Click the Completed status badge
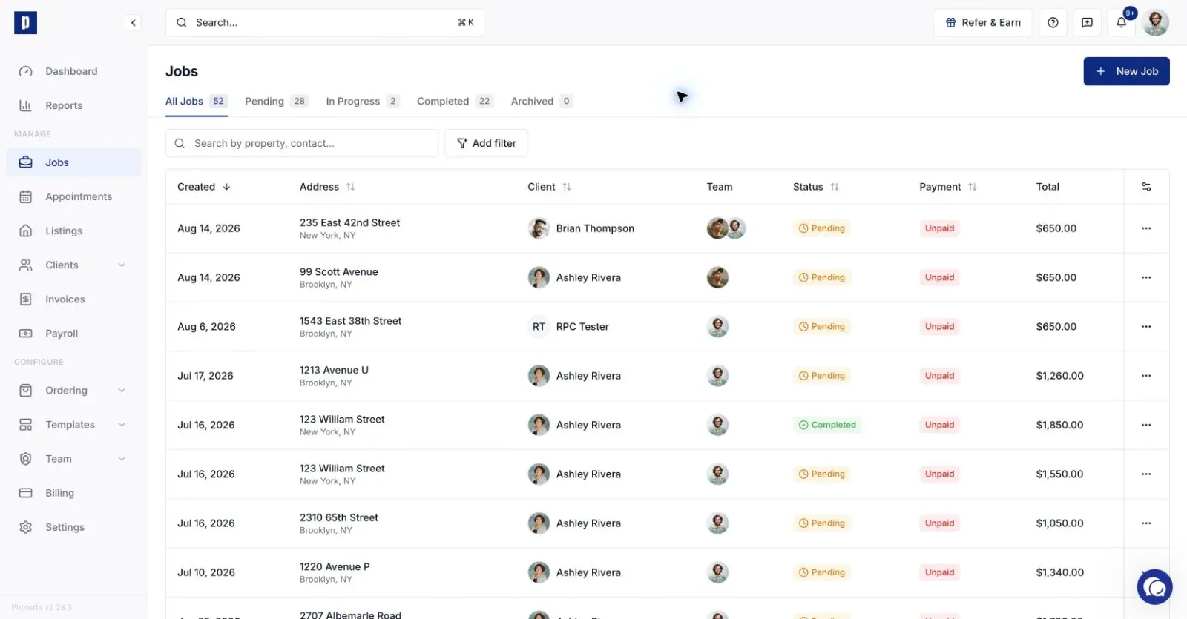Screen dimensions: 1187x619 coord(827,425)
